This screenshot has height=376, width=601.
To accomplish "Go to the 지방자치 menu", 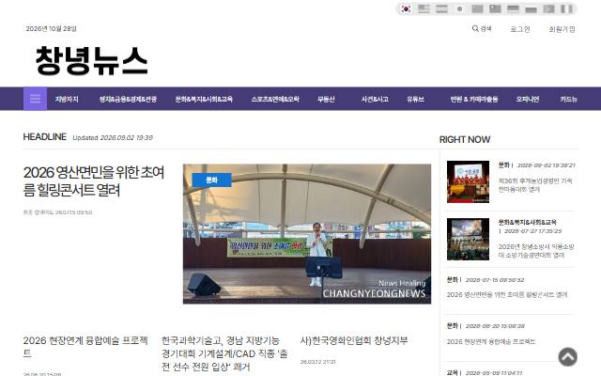I will [67, 99].
